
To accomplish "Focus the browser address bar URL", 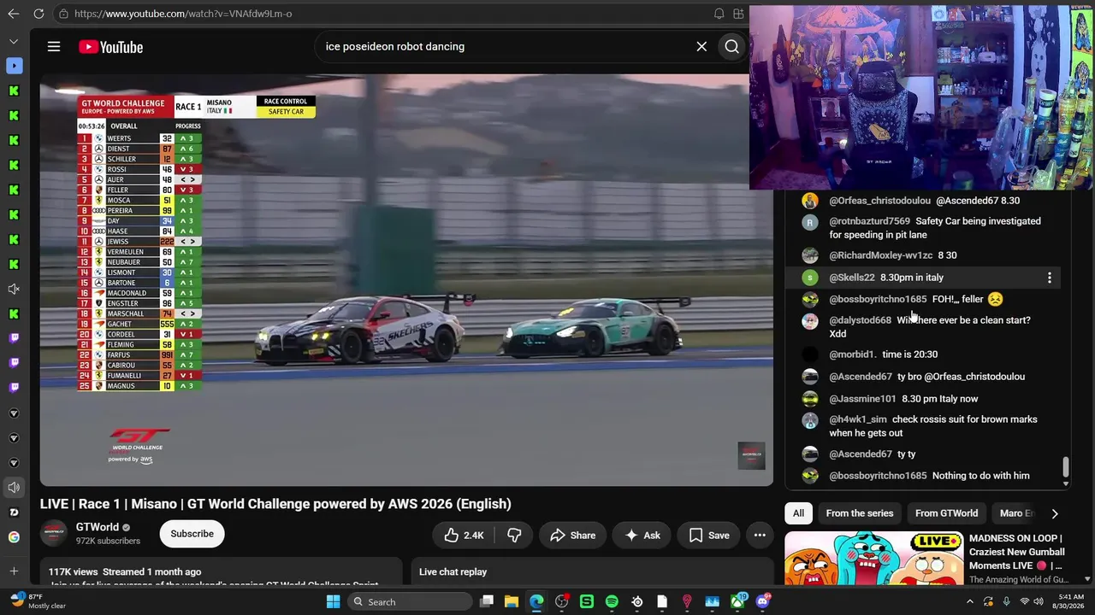I will point(183,14).
